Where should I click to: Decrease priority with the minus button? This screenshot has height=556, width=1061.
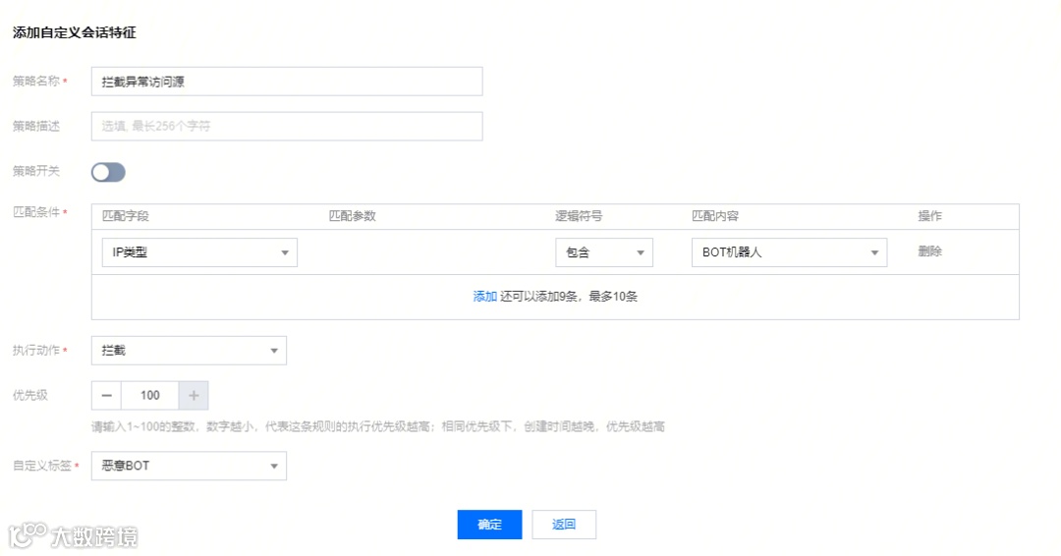point(106,396)
